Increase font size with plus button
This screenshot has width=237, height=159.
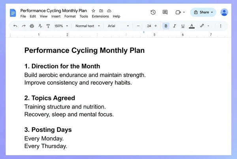click(x=156, y=26)
